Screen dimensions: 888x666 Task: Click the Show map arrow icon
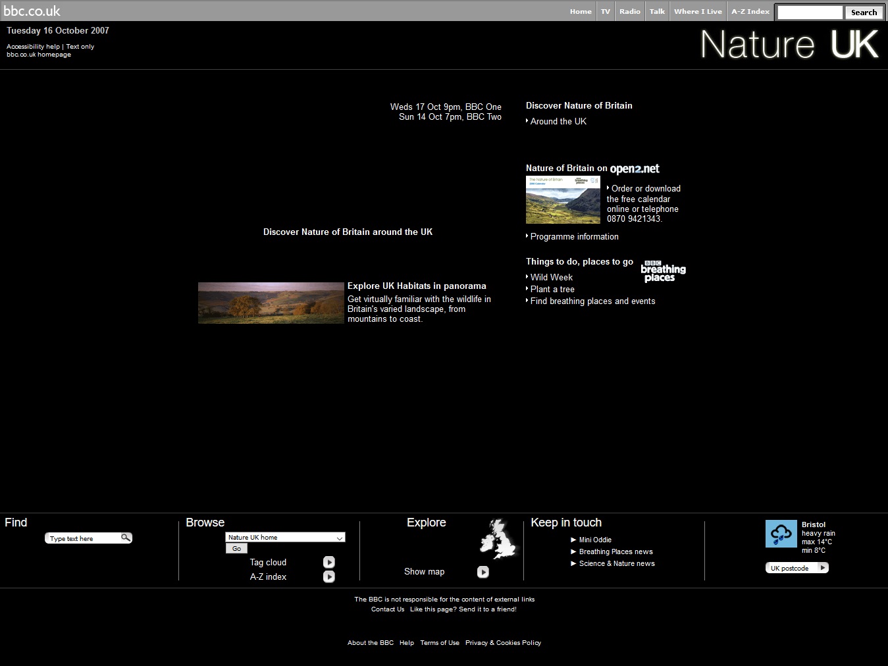[483, 572]
